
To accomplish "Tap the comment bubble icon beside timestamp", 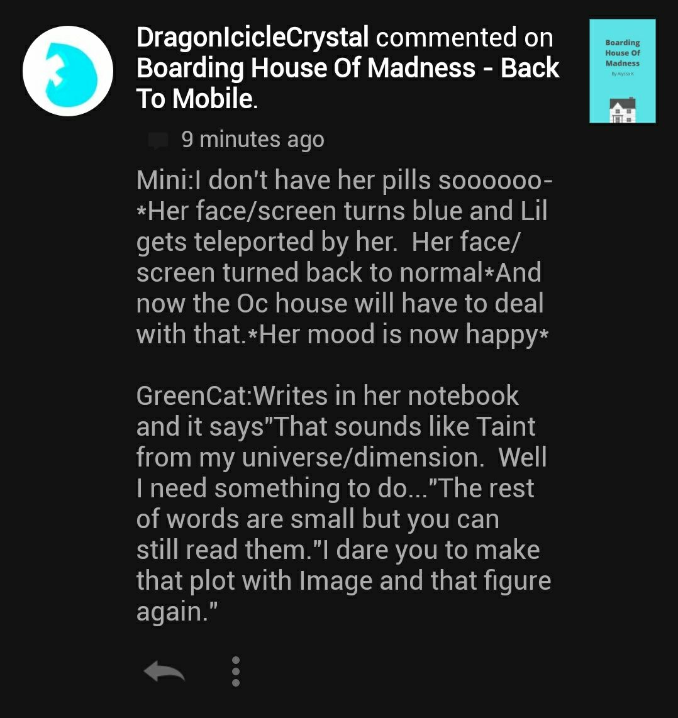I will click(x=158, y=140).
